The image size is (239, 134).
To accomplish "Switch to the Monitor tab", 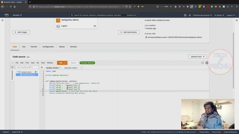I will 34,47.
